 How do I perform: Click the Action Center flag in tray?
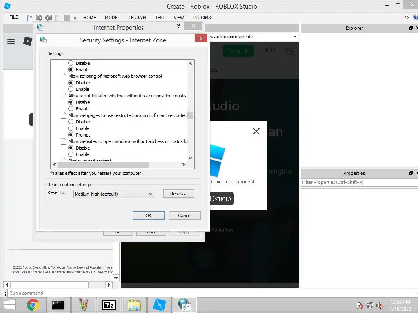click(360, 305)
